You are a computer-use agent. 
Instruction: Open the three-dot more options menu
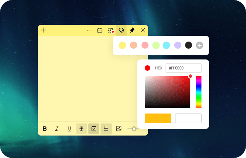89,30
